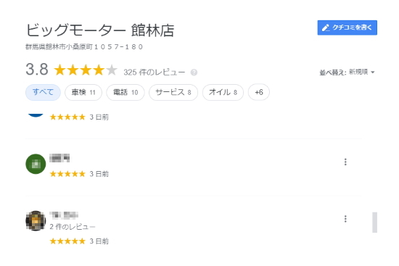The height and width of the screenshot is (266, 399).
Task: Filter reviews by 電話 10 chip
Action: point(126,92)
